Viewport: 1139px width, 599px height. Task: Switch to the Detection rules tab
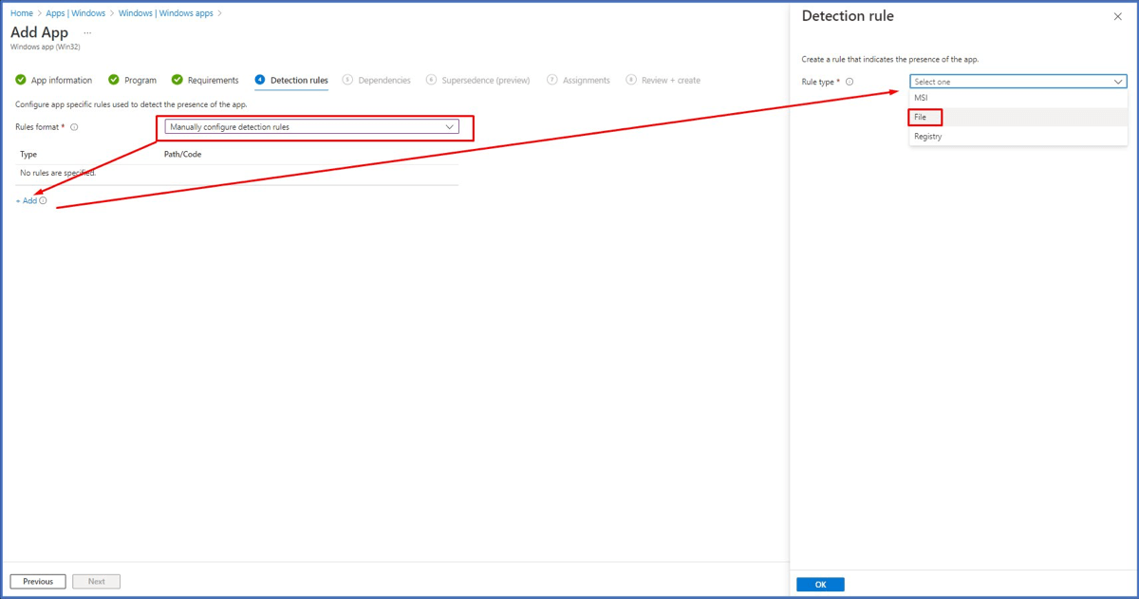[298, 81]
